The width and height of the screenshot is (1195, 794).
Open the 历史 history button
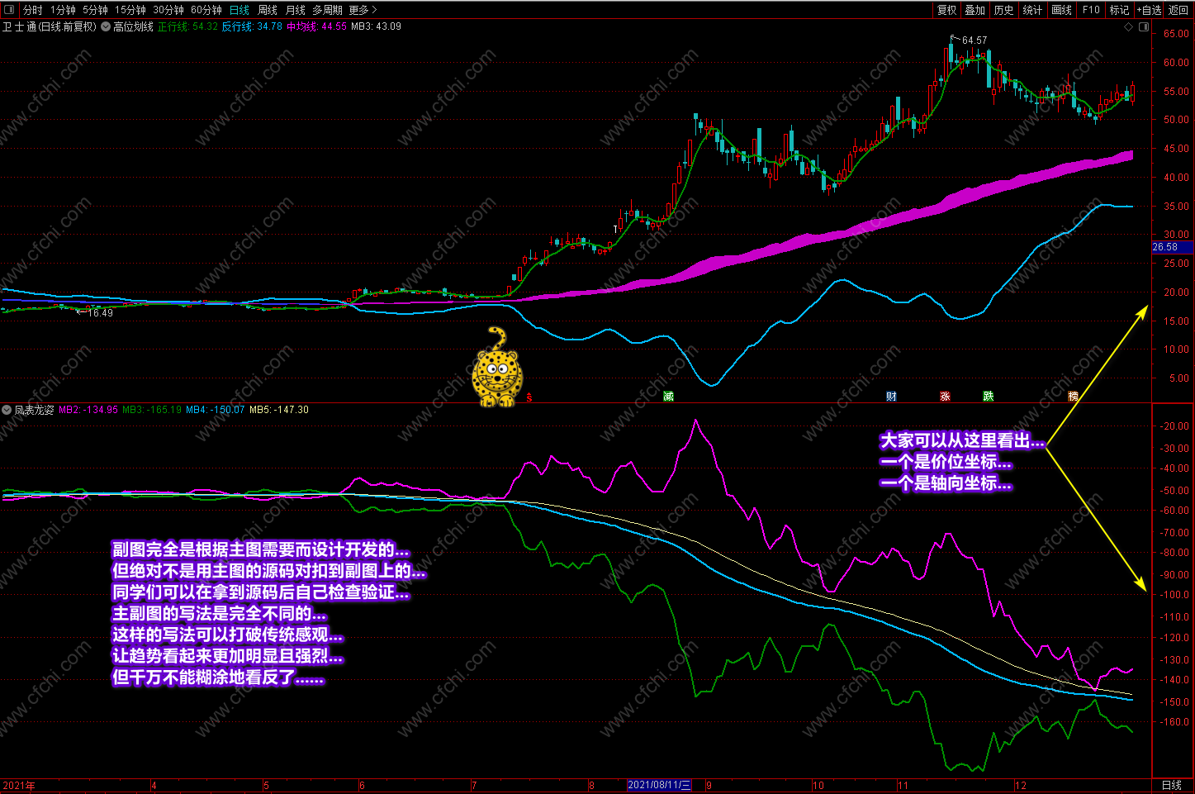pos(1004,10)
